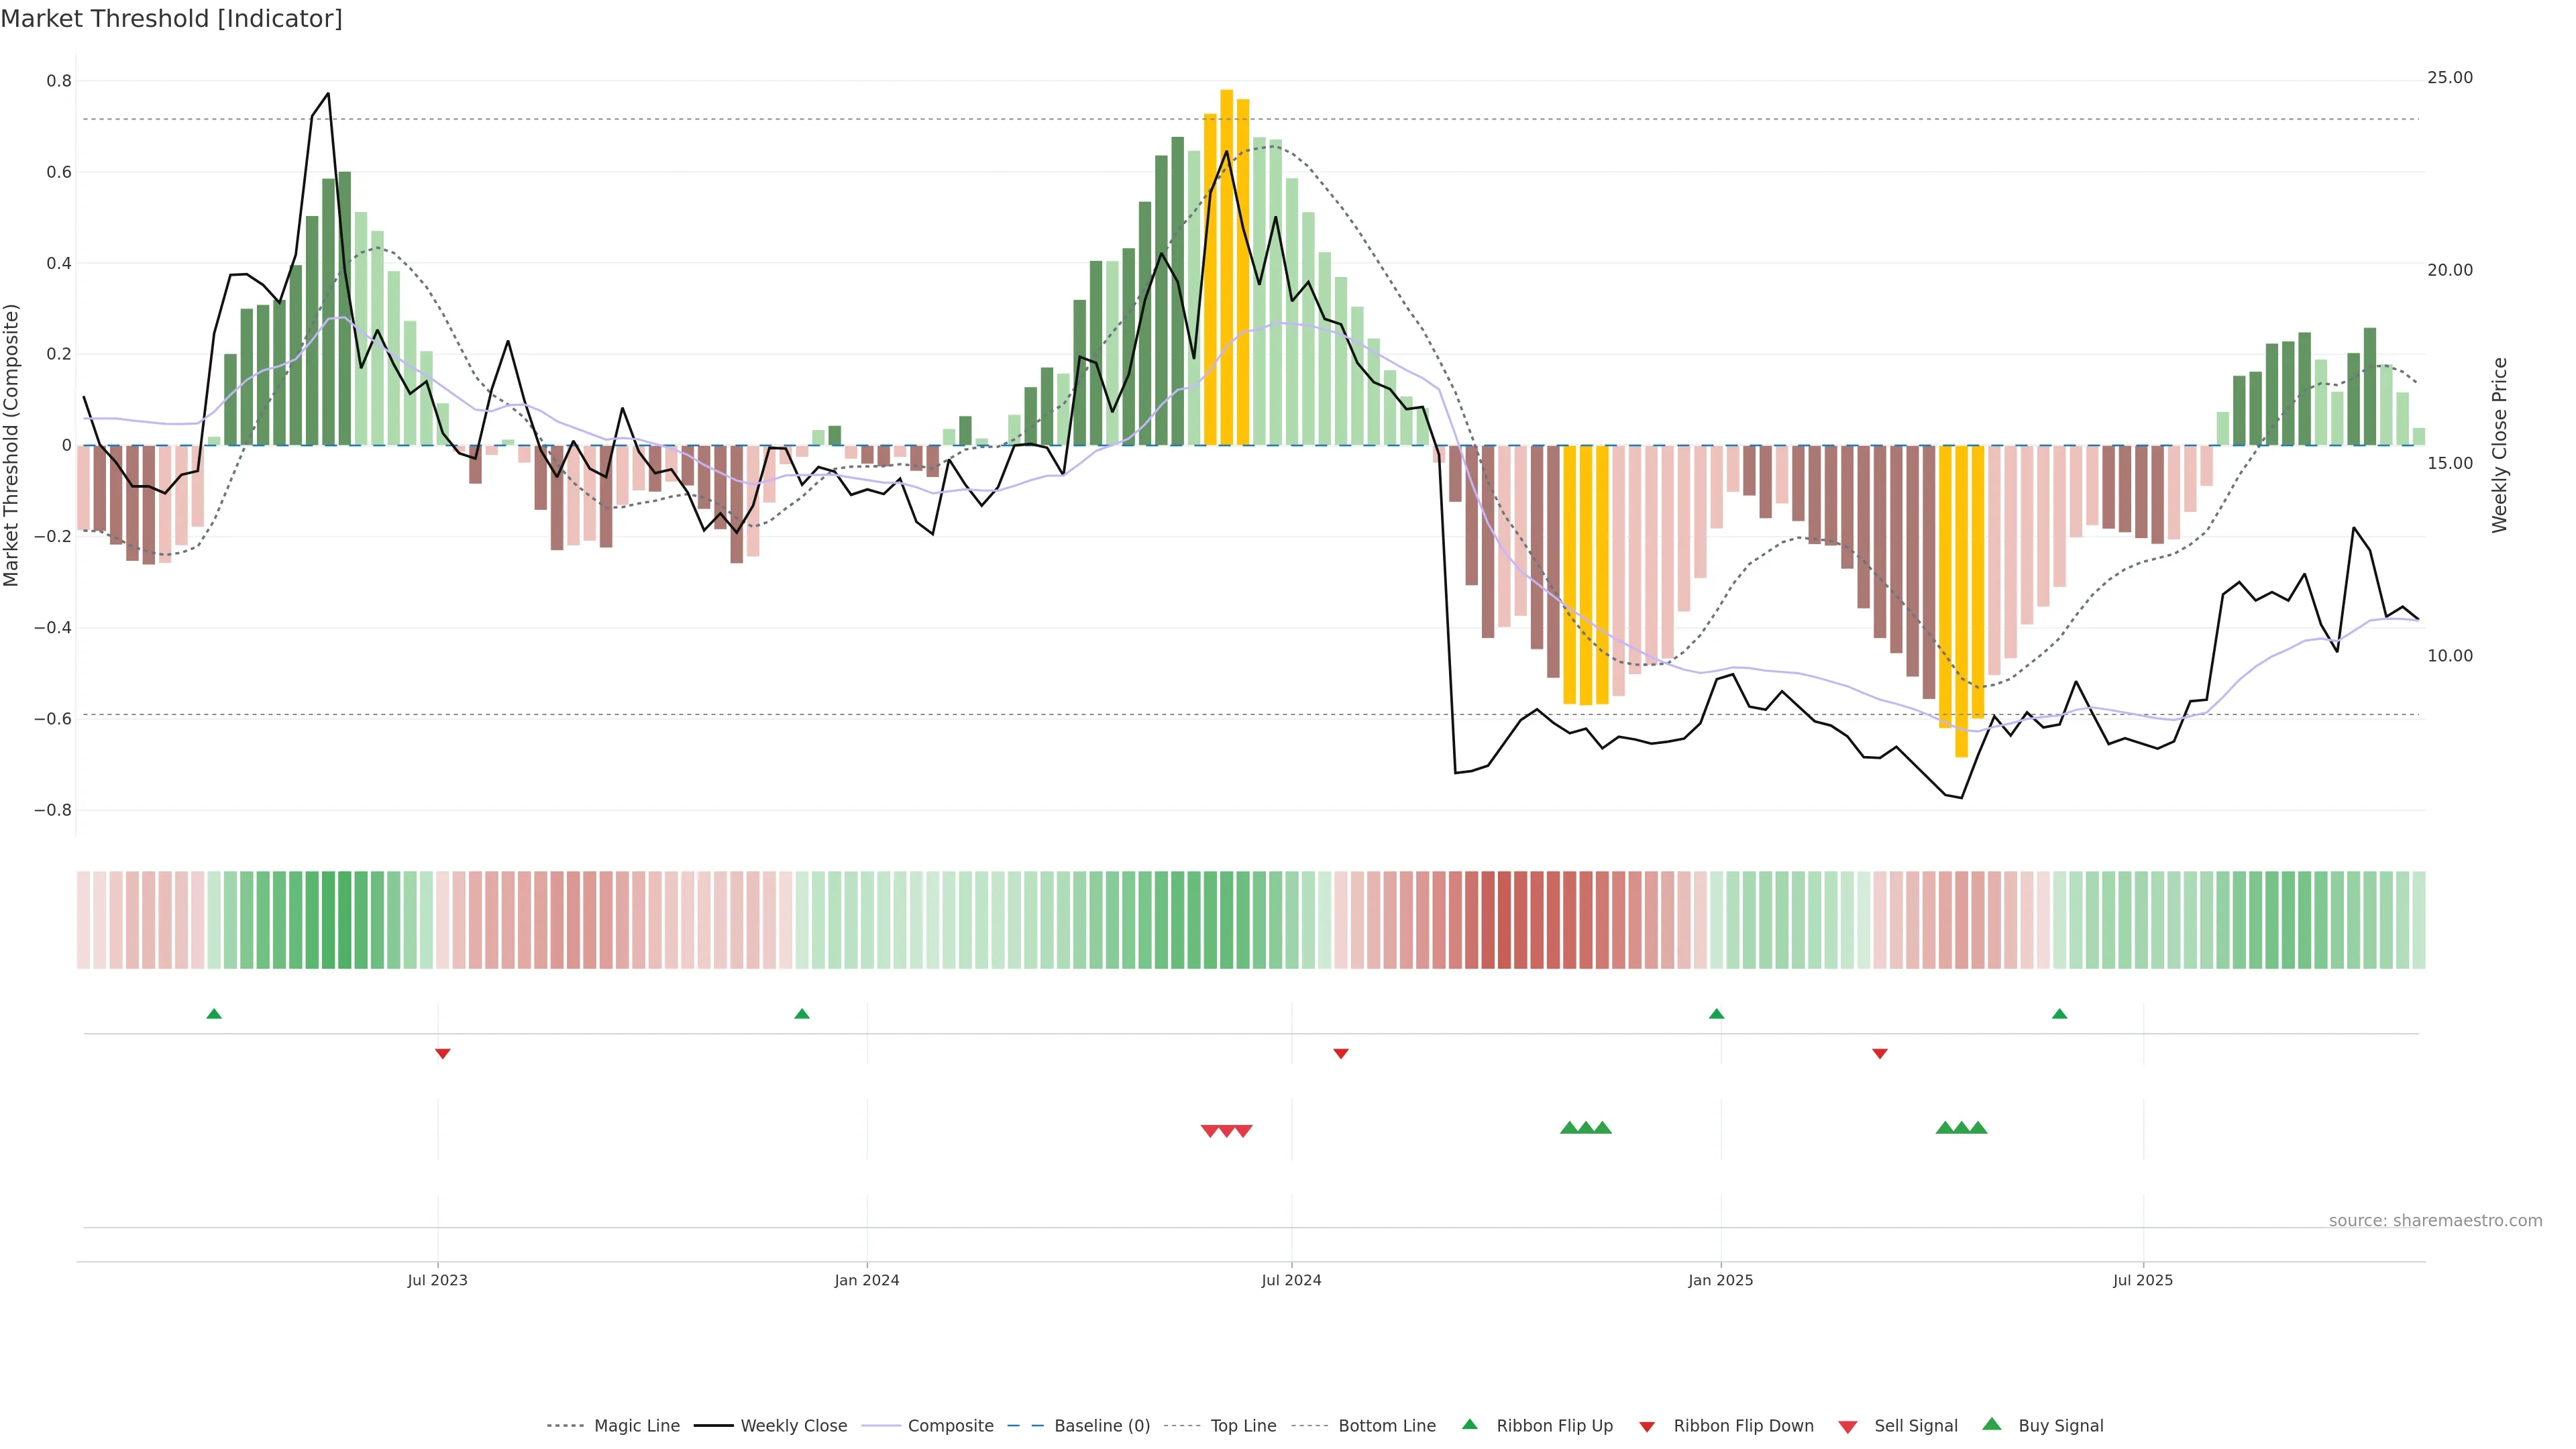Screen dimensions: 2576x1449
Task: Hide the Top Line legend series
Action: pos(1243,1426)
